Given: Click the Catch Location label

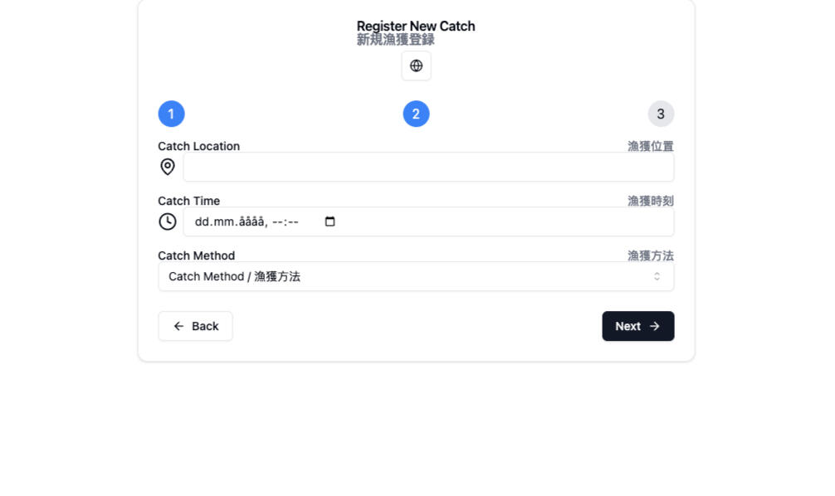Looking at the screenshot, I should point(198,146).
